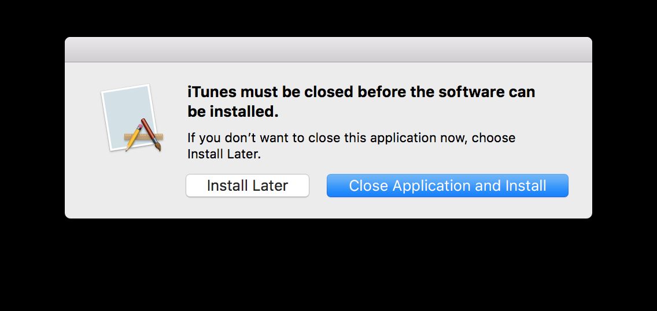Click the paintbrush in the Installer icon
This screenshot has width=657, height=311.
point(152,134)
